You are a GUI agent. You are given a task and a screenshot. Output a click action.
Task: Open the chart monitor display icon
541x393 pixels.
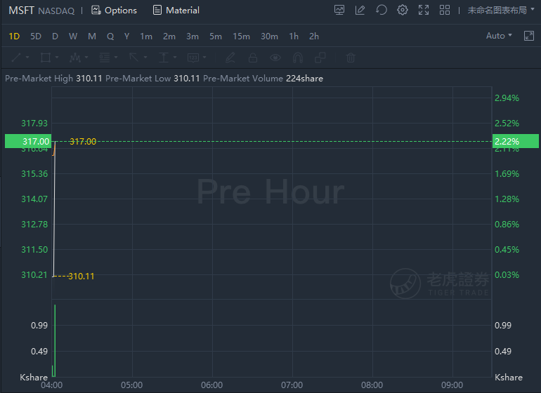(339, 10)
